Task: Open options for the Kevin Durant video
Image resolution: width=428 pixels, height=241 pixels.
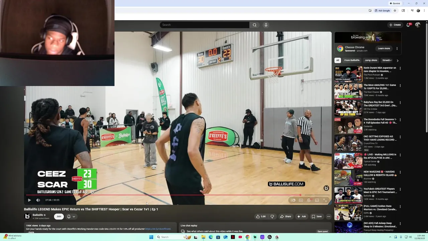Action: 400,68
